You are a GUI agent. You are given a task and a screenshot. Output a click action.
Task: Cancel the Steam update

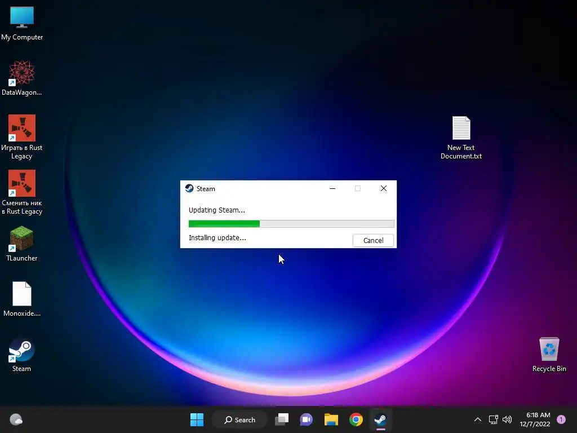click(373, 240)
